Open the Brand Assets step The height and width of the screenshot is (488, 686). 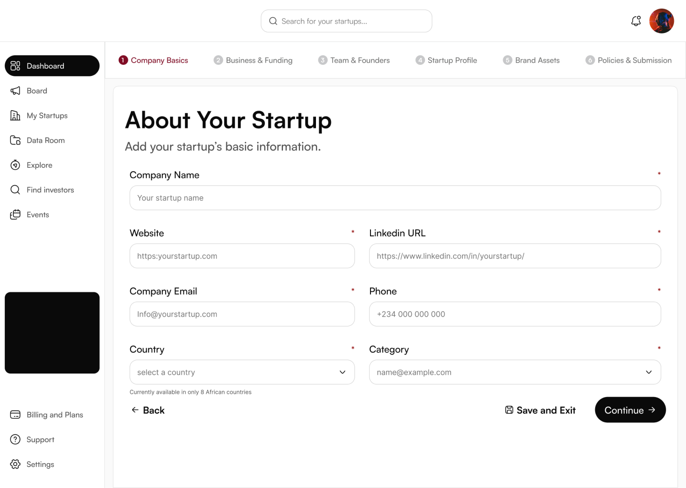(x=531, y=60)
